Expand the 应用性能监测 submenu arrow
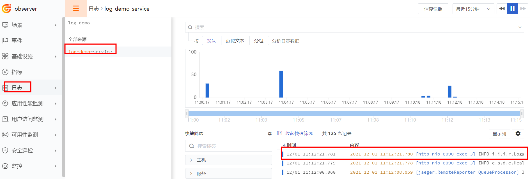Screen dimensions: 530x179 [x=56, y=104]
